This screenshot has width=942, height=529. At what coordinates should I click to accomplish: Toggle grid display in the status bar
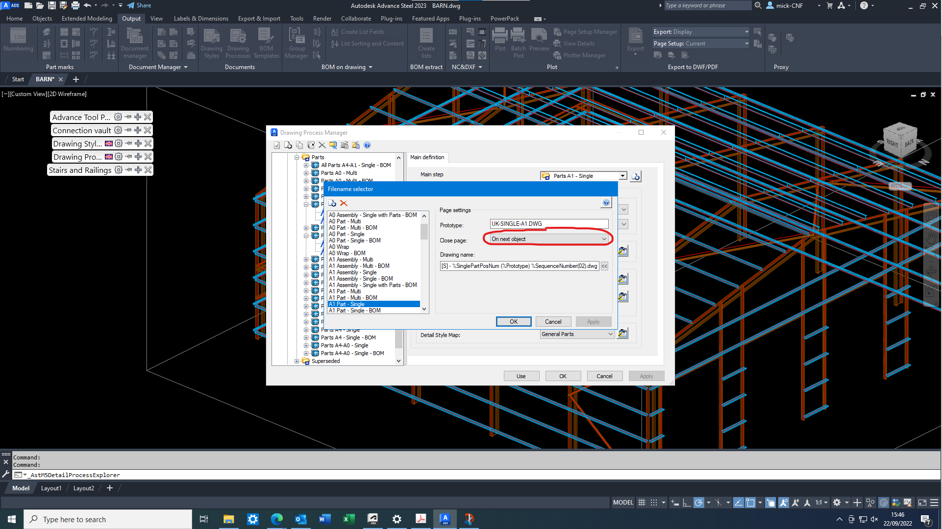pyautogui.click(x=642, y=503)
